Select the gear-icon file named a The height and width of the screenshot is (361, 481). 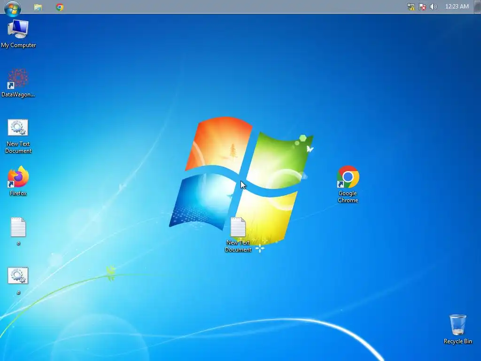click(x=18, y=281)
